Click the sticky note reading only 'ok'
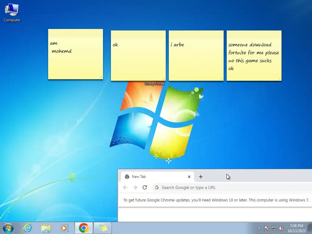This screenshot has height=234, width=312. [x=138, y=56]
